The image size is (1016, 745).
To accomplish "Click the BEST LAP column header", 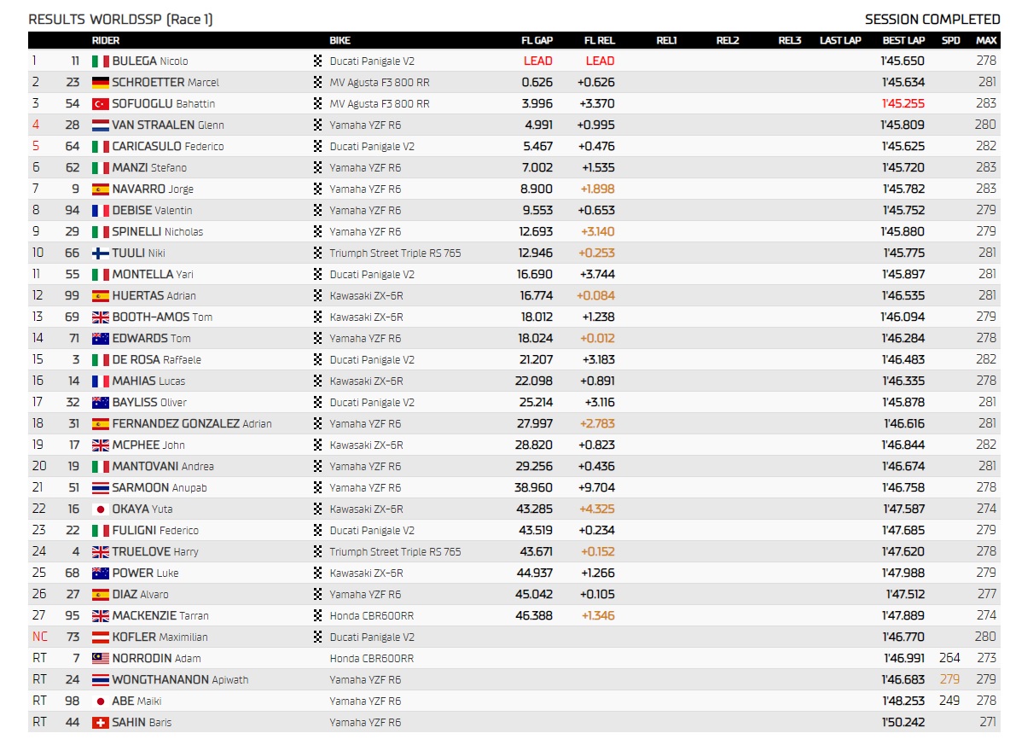I will pyautogui.click(x=903, y=40).
